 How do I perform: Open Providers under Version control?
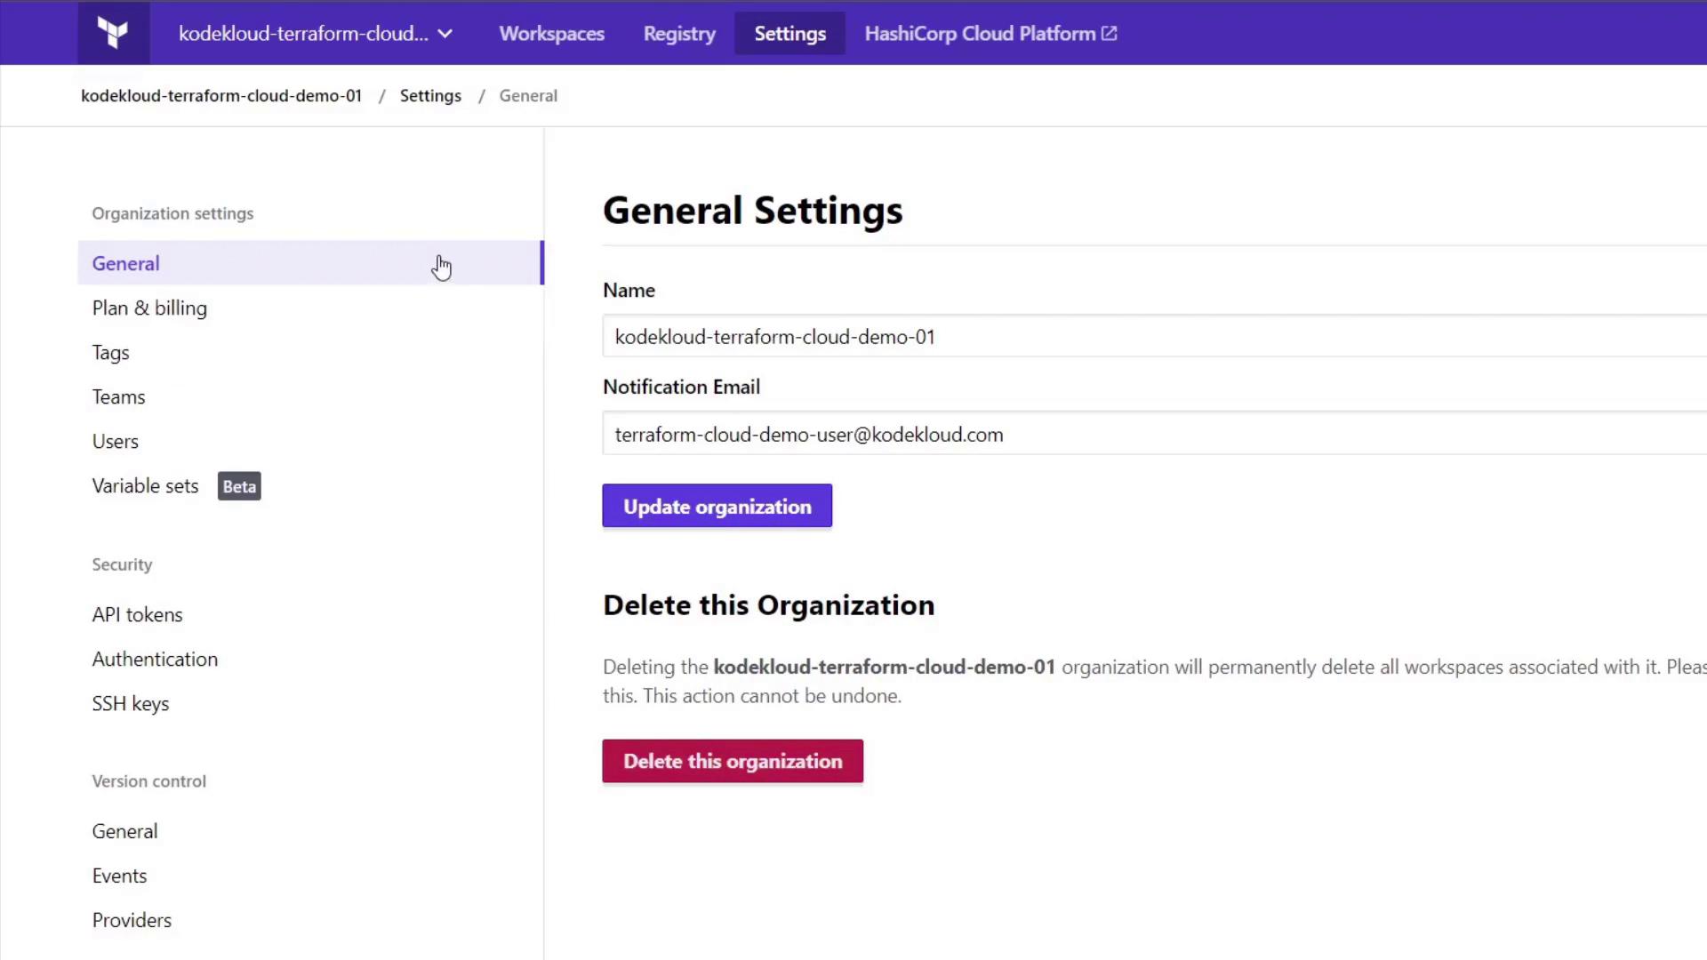132,921
